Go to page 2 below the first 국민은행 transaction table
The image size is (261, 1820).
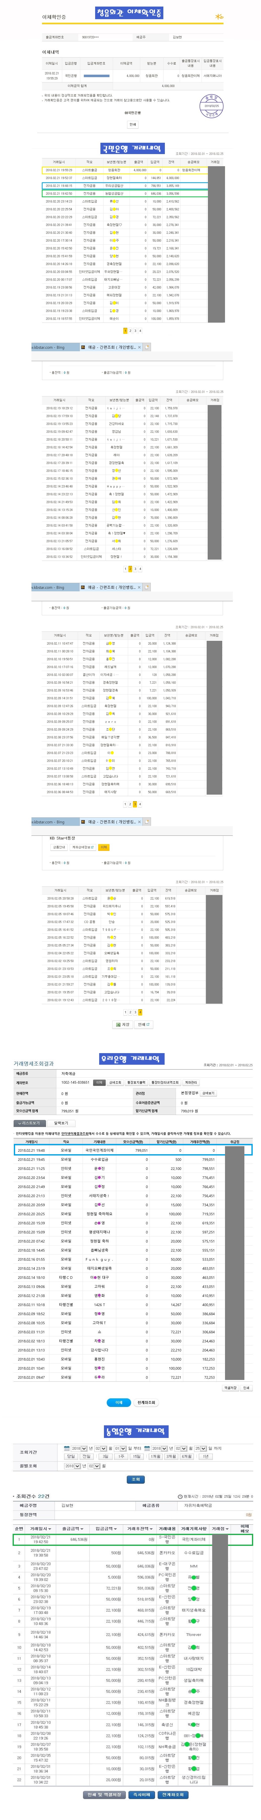[130, 331]
